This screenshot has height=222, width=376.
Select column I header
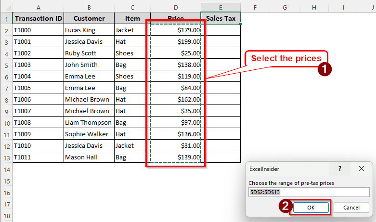tap(343, 8)
